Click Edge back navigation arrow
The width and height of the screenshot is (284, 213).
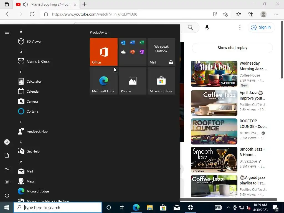click(7, 14)
